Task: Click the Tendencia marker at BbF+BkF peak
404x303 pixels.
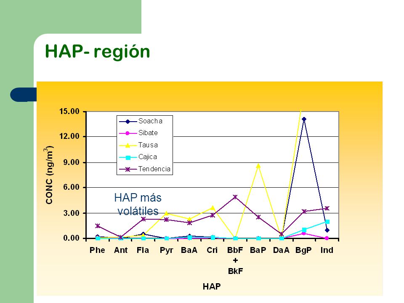Action: coord(235,197)
